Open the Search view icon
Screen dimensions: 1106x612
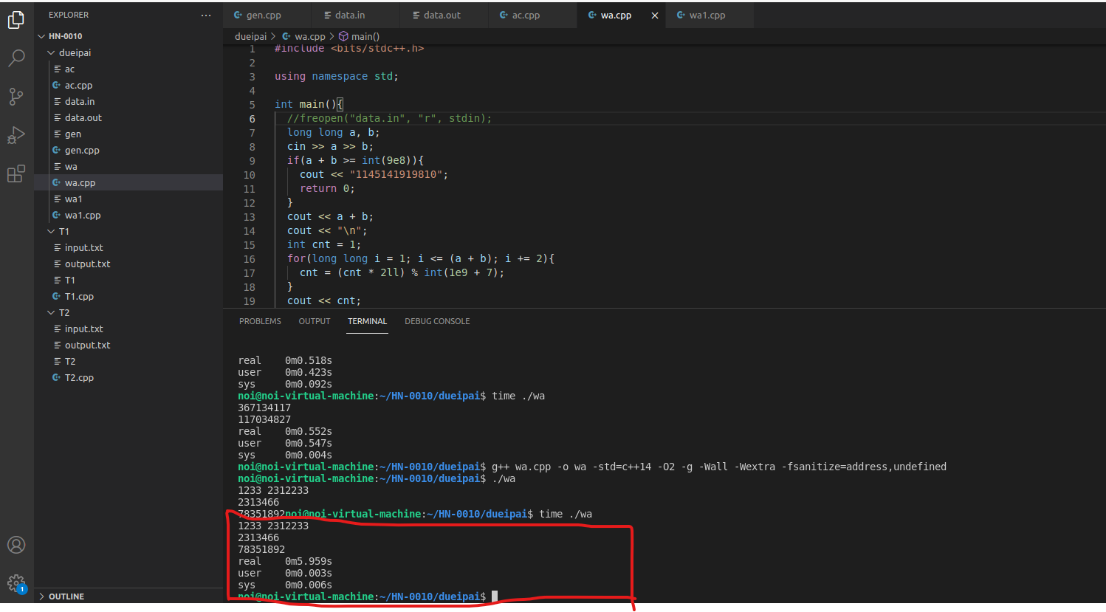[16, 58]
